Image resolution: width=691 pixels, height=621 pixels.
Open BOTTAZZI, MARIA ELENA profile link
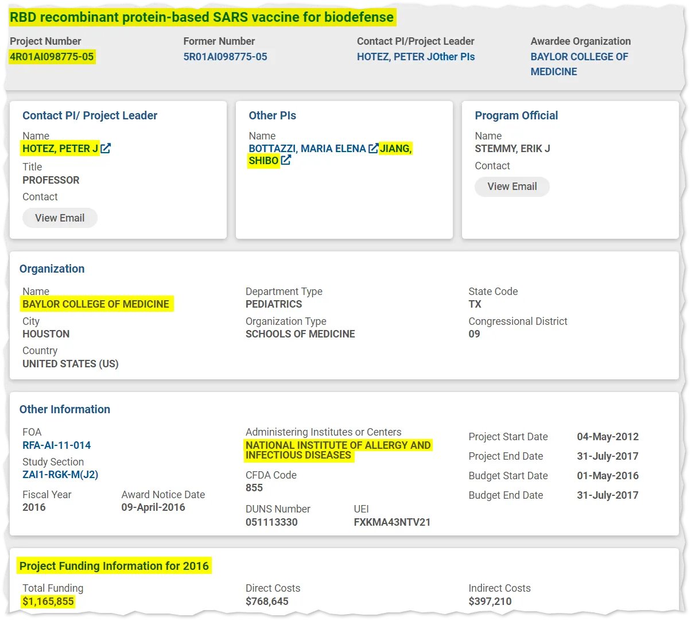307,149
